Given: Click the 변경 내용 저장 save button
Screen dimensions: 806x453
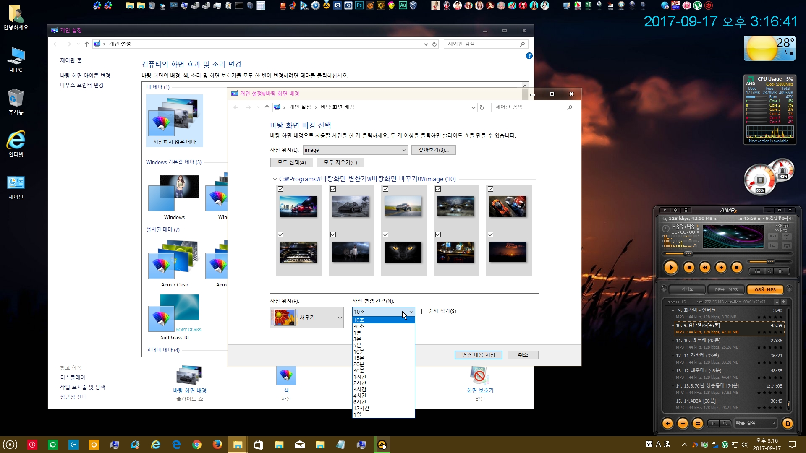Looking at the screenshot, I should click(479, 355).
